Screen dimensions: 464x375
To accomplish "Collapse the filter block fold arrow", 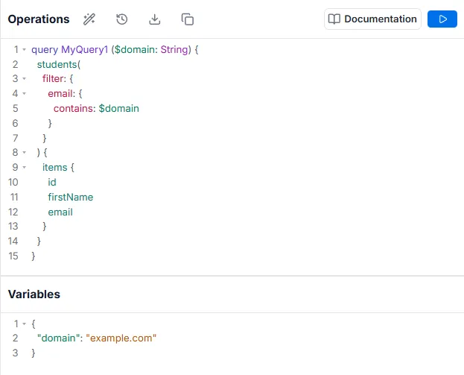I will pyautogui.click(x=24, y=79).
